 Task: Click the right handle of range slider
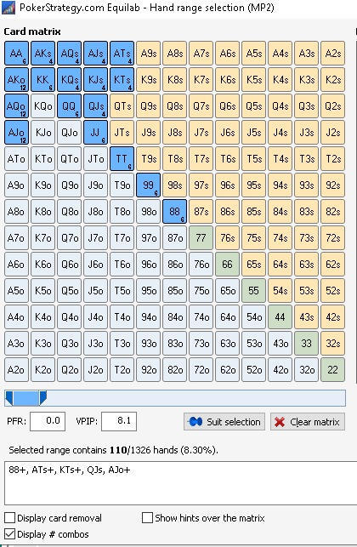[x=42, y=398]
